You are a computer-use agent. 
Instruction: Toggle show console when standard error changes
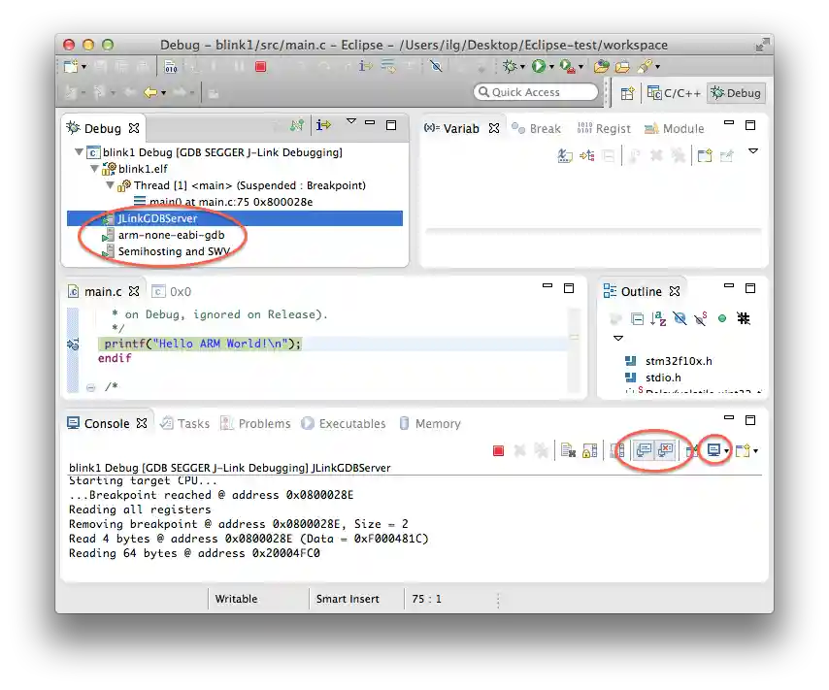pyautogui.click(x=665, y=450)
